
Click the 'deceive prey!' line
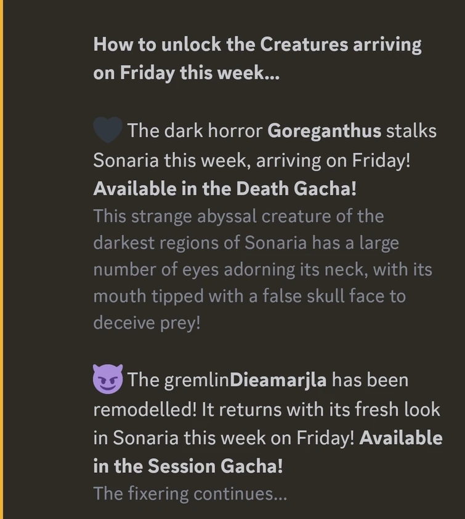click(147, 322)
